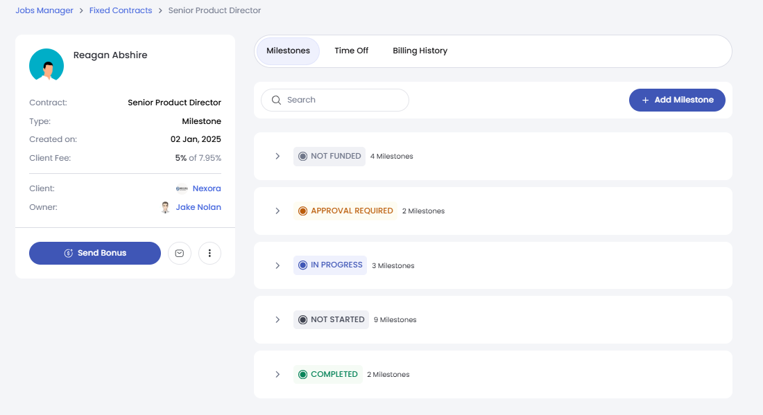Expand the Completed milestones group
The height and width of the screenshot is (415, 763).
pos(277,374)
